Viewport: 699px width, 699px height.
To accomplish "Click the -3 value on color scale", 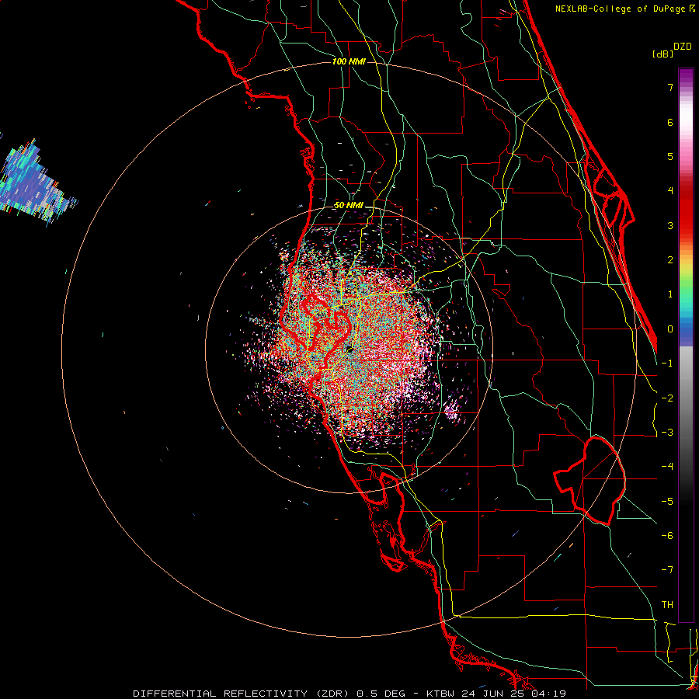I will click(x=667, y=433).
